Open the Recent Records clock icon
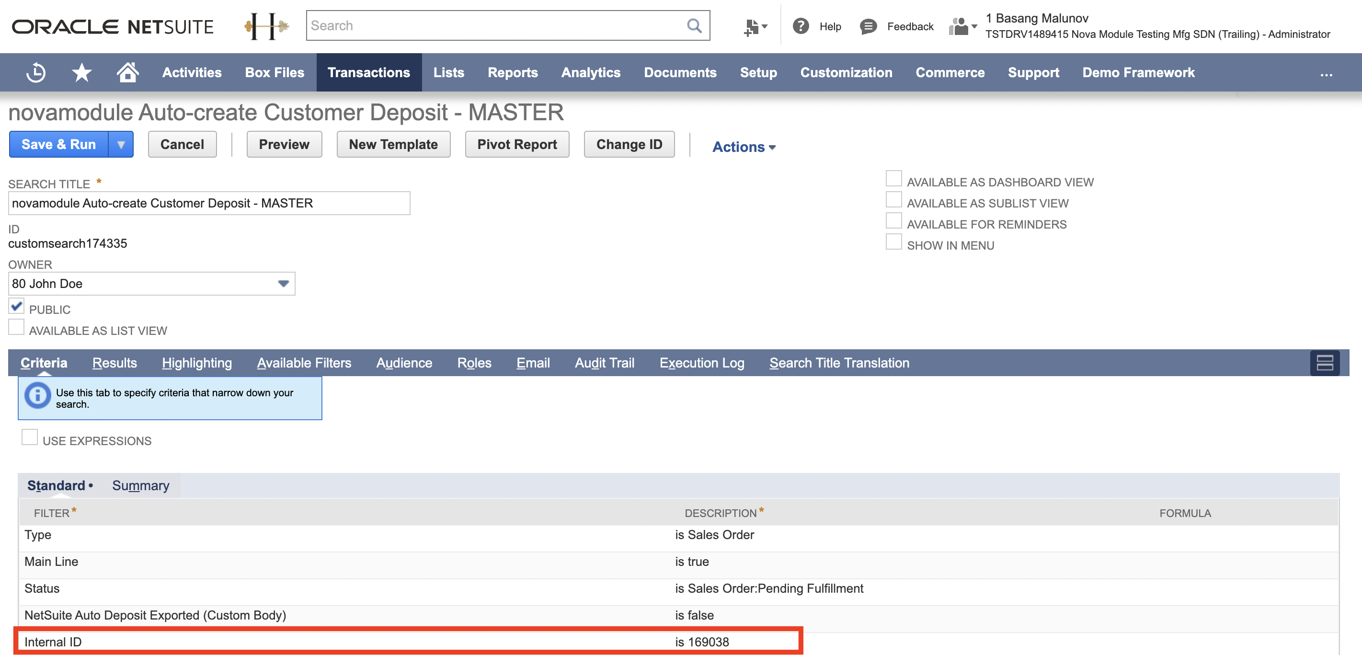 tap(35, 72)
